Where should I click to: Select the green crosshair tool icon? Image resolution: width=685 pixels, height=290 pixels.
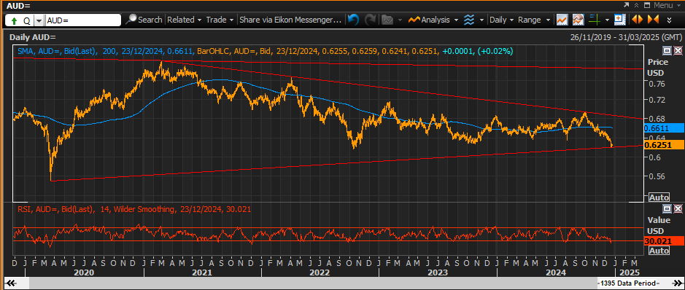pyautogui.click(x=594, y=20)
